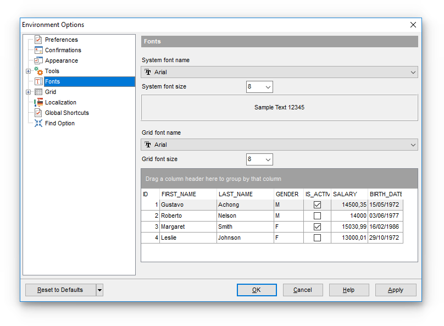Click the Localization flag icon
This screenshot has width=444, height=326.
click(x=38, y=102)
